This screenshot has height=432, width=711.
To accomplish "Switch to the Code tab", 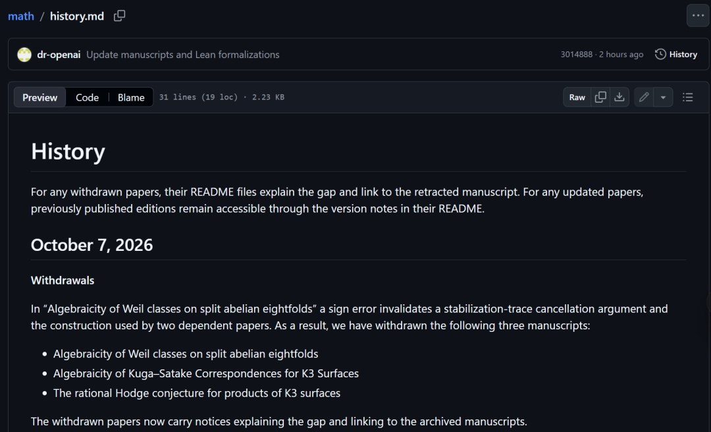I will [x=87, y=97].
